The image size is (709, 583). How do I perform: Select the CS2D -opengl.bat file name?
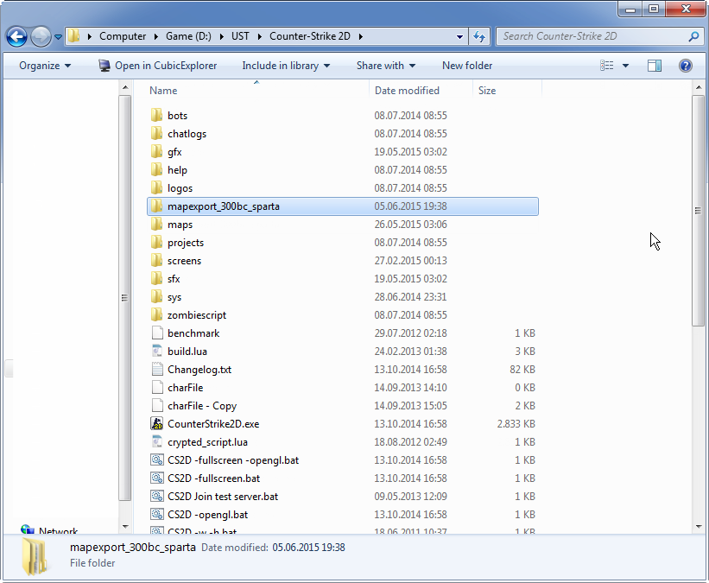coord(207,515)
